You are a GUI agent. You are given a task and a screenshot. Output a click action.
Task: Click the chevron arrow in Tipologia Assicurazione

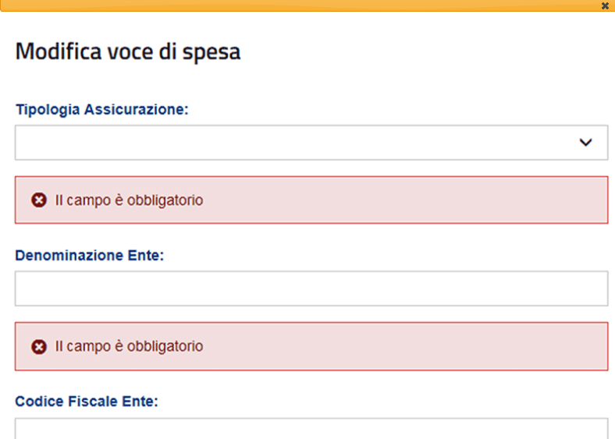(586, 143)
